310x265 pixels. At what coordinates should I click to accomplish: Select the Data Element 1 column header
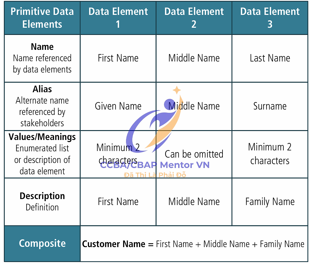click(x=118, y=18)
